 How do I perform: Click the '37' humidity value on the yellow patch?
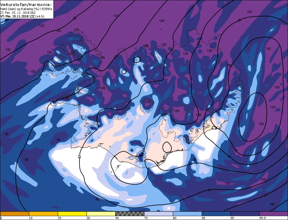tap(208, 127)
